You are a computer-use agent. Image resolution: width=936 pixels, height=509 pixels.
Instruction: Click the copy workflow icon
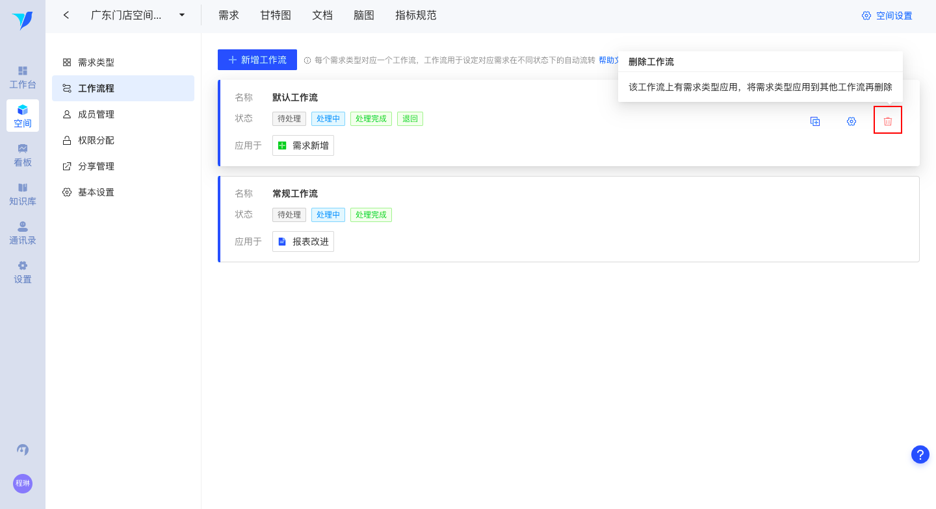814,121
